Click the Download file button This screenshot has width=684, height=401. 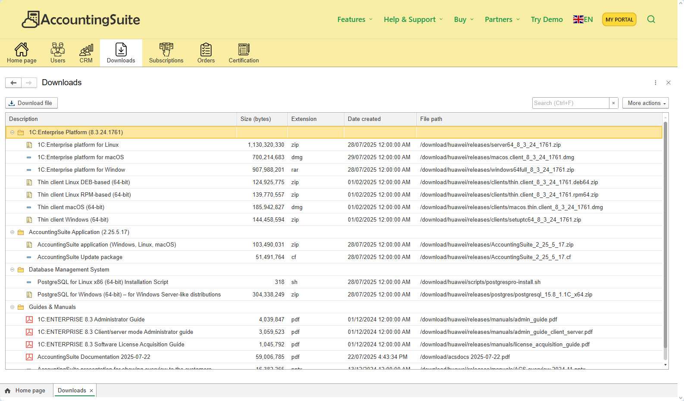[31, 103]
